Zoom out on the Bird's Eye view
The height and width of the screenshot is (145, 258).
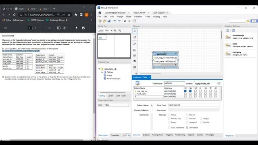tap(120, 31)
